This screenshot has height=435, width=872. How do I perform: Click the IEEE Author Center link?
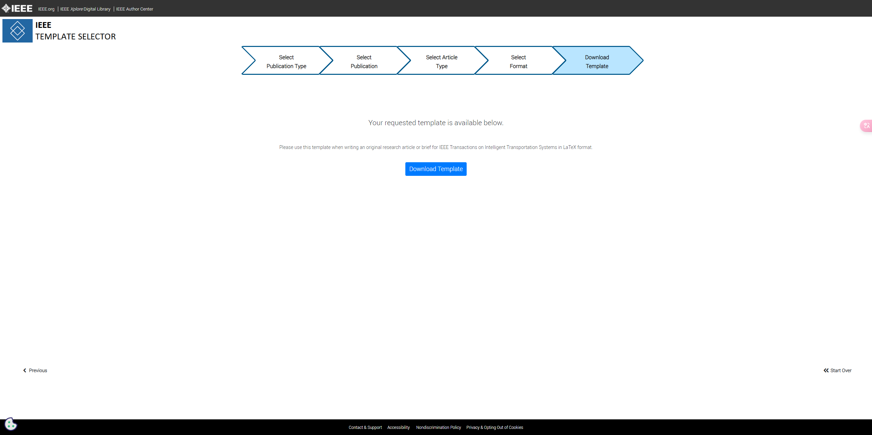[136, 9]
